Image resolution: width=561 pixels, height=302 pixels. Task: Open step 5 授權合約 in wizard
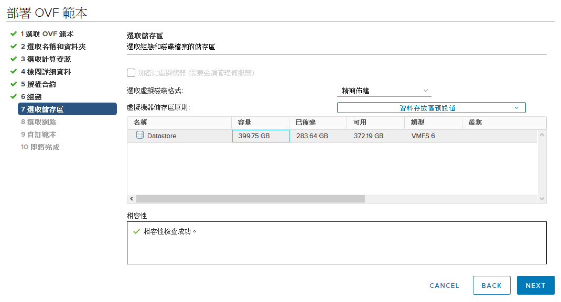(x=38, y=84)
